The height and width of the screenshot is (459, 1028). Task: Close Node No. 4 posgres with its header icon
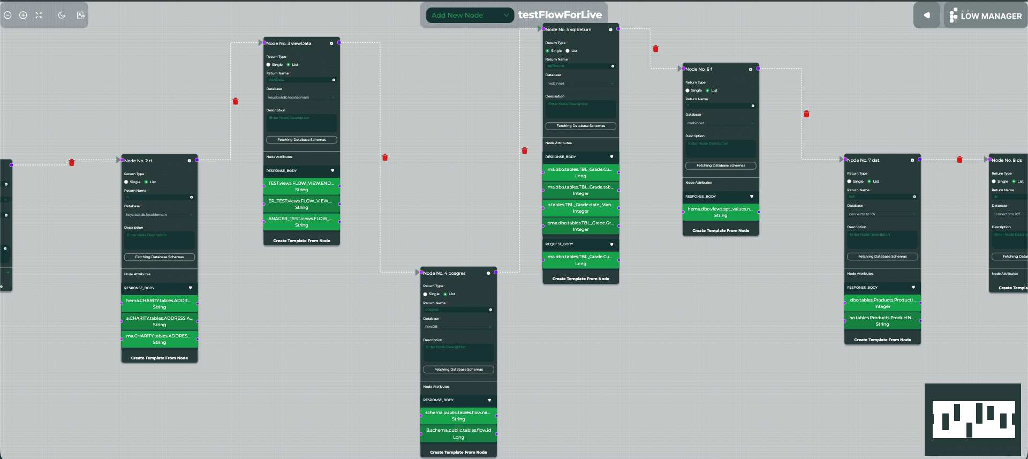(x=488, y=273)
